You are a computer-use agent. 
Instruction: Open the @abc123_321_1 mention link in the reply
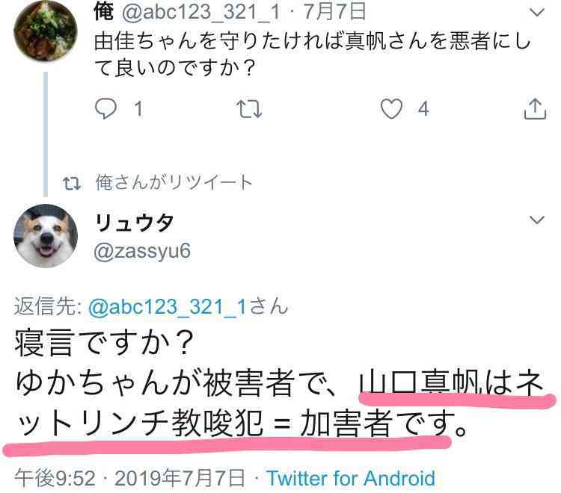pos(168,307)
